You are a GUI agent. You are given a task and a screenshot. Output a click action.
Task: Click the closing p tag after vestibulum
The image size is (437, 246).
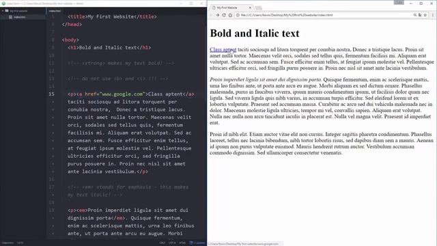point(142,172)
